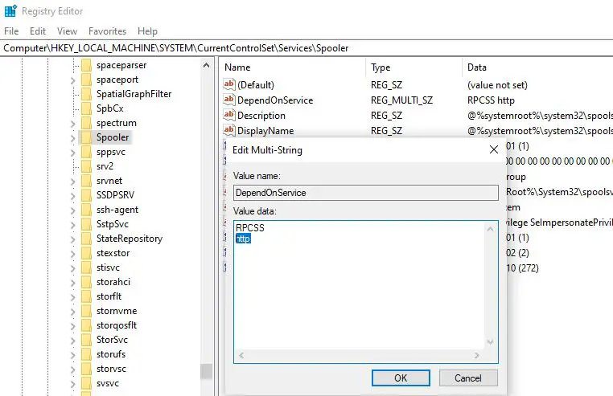This screenshot has width=613, height=396.
Task: Click the Value data scroll right arrow
Action: coord(476,355)
